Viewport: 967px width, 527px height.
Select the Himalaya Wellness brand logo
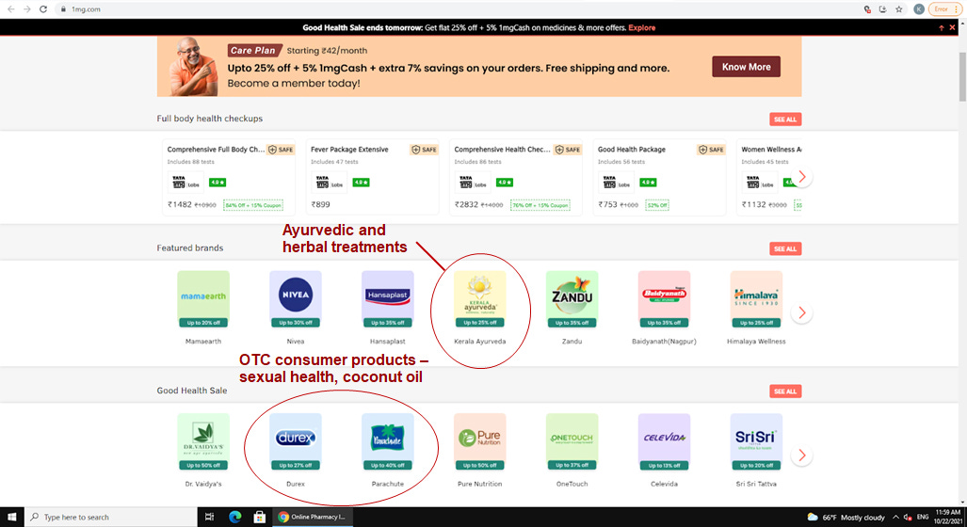tap(756, 299)
